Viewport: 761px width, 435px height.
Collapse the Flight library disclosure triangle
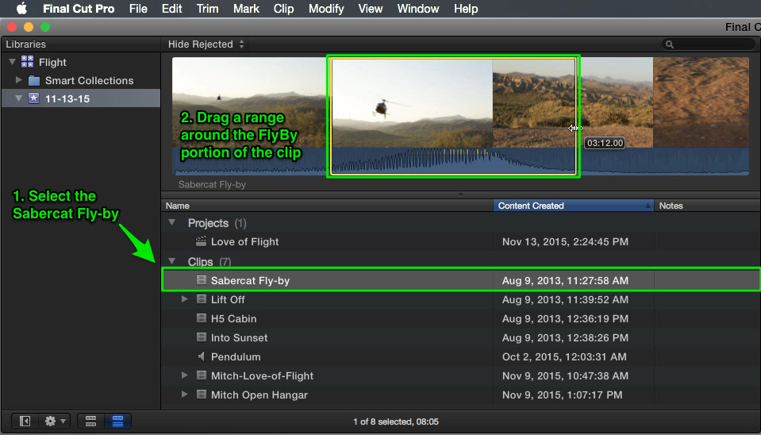[12, 62]
